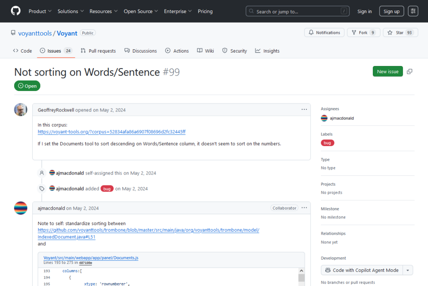Image resolution: width=428 pixels, height=286 pixels.
Task: Expand the Solutions menu
Action: [x=70, y=11]
